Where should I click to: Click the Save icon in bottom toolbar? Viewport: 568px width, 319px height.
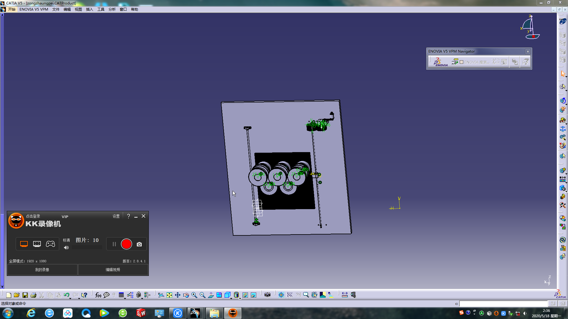[25, 295]
